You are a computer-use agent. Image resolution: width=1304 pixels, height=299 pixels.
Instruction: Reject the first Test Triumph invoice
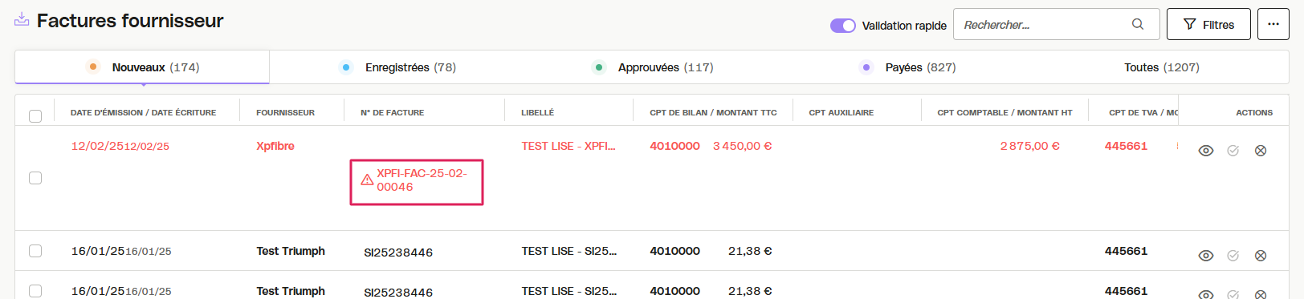(1261, 256)
